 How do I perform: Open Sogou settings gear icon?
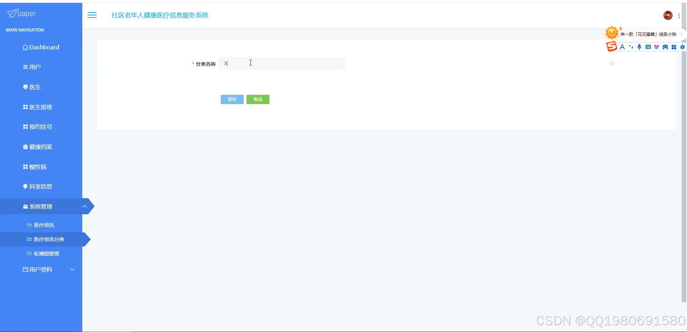coord(682,47)
